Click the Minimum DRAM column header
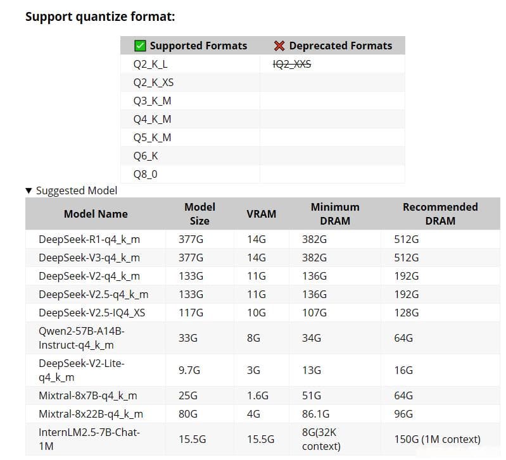 pos(335,214)
